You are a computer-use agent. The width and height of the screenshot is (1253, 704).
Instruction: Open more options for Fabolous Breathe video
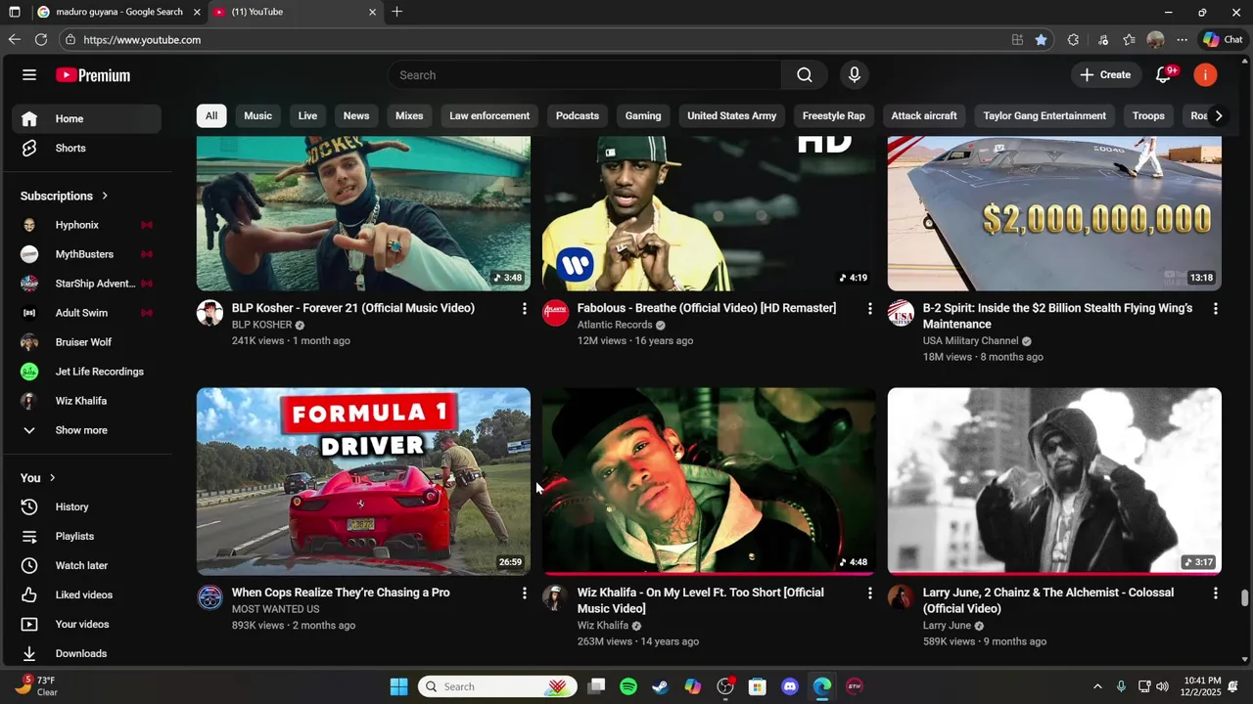(869, 309)
